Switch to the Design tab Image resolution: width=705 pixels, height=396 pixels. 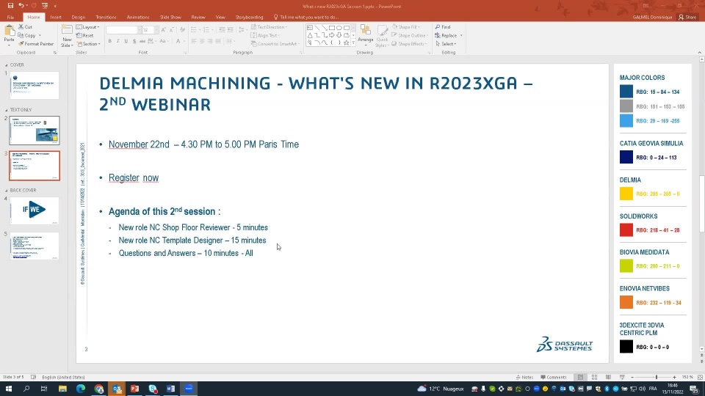tap(79, 17)
